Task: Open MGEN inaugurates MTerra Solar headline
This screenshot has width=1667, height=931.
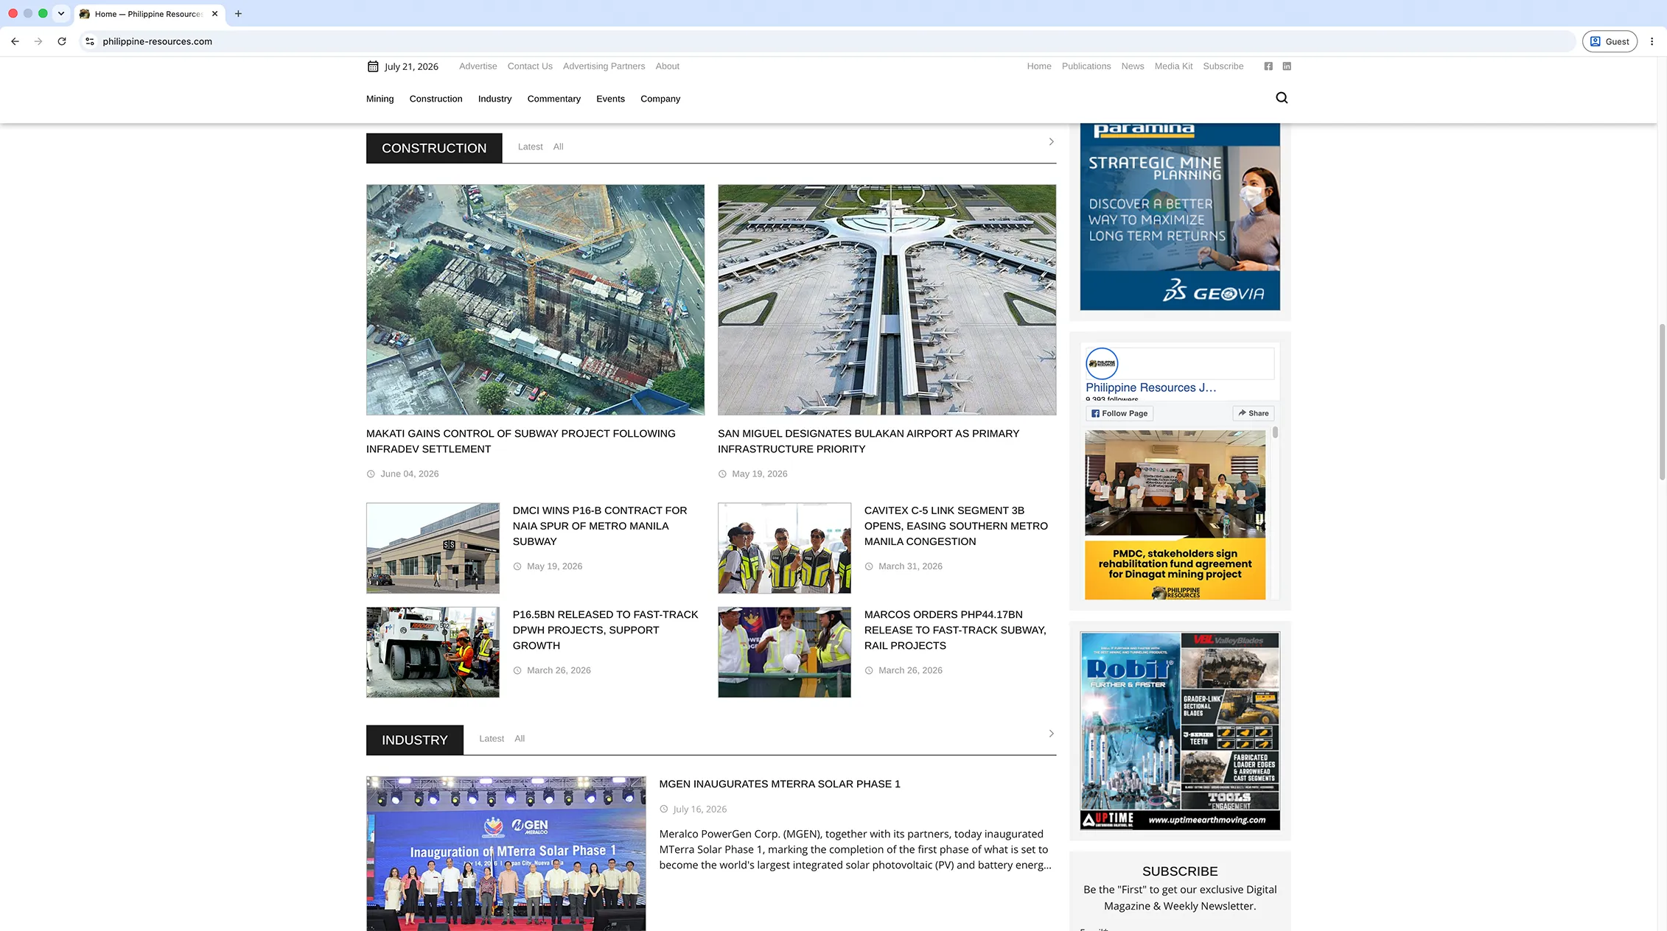Action: coord(780,784)
